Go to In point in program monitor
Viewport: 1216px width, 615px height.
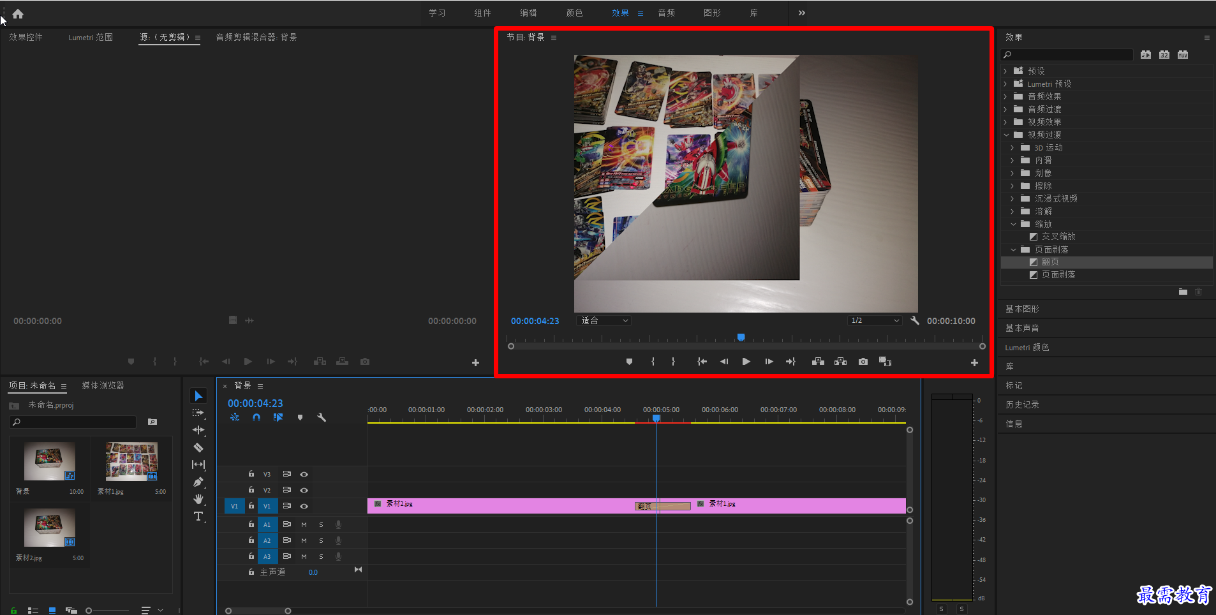(x=702, y=362)
